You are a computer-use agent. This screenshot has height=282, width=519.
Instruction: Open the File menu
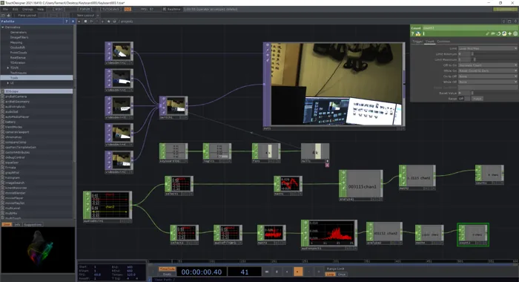[6, 10]
